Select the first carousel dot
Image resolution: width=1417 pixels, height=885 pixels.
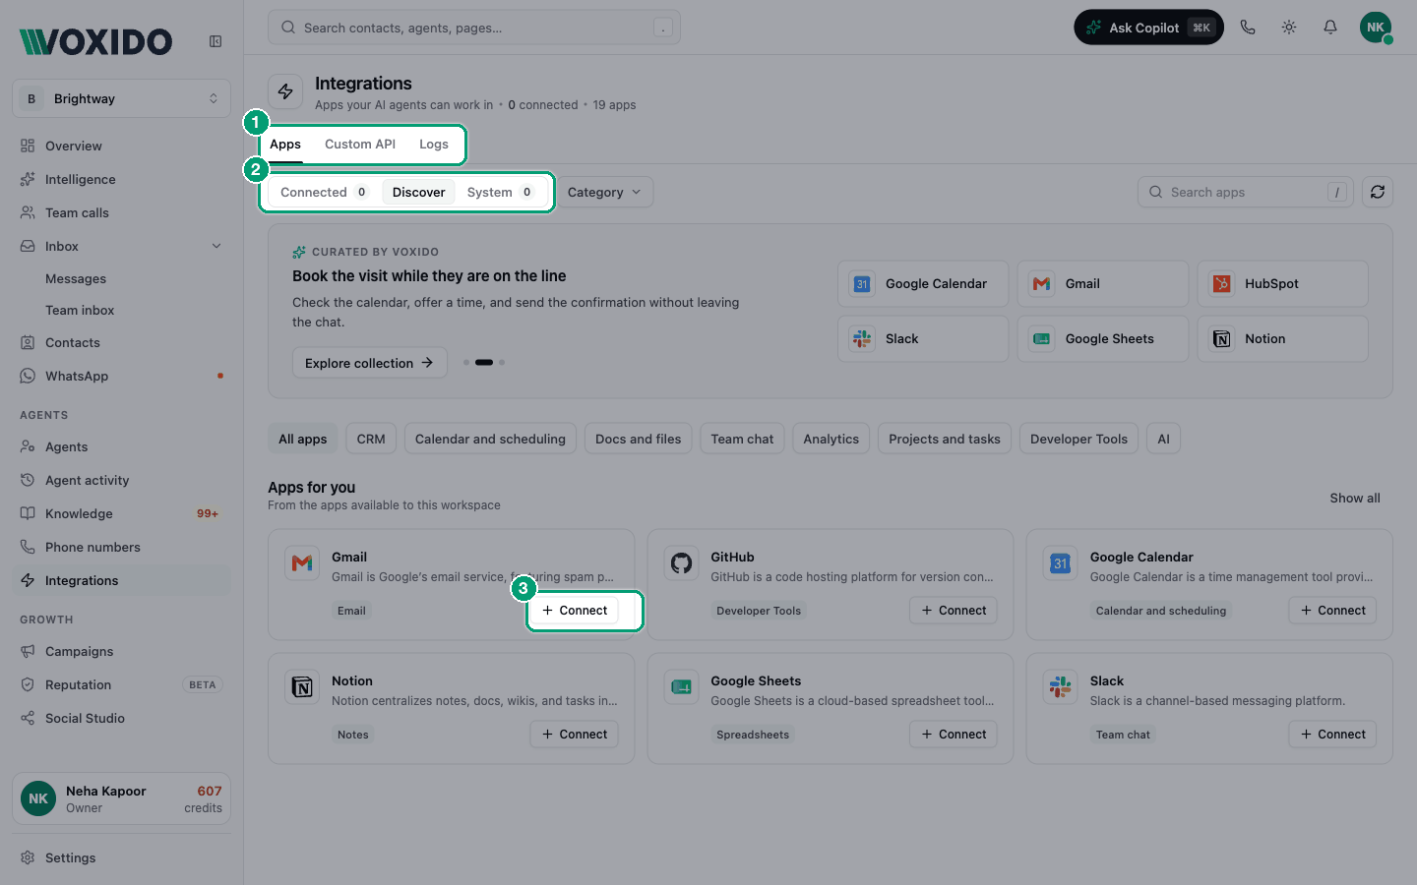[466, 362]
